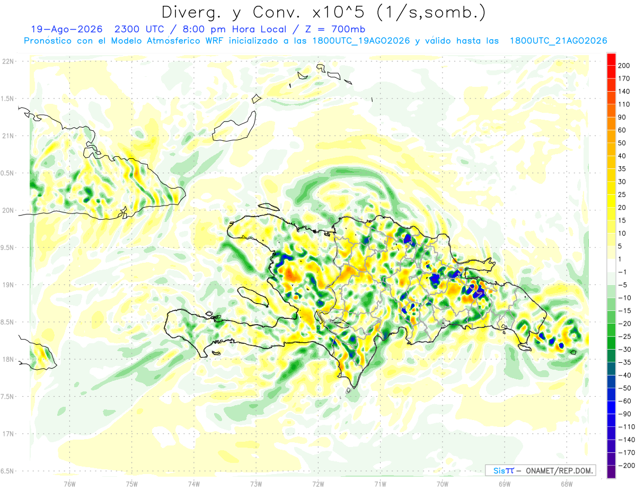636x491 pixels.
Task: Click the -60 value on the color scale
Action: (x=624, y=401)
